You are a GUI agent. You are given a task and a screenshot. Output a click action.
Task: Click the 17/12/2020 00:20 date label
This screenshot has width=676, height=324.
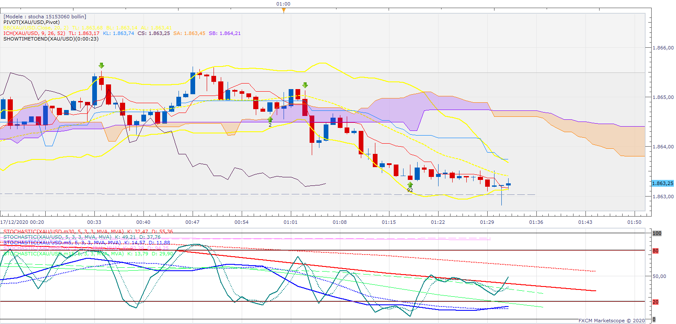pyautogui.click(x=22, y=222)
